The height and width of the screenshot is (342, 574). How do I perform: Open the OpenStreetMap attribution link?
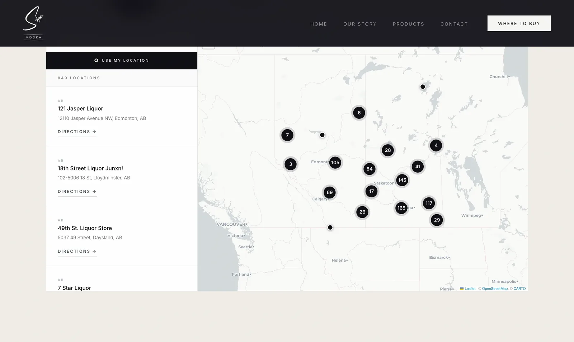tap(495, 289)
